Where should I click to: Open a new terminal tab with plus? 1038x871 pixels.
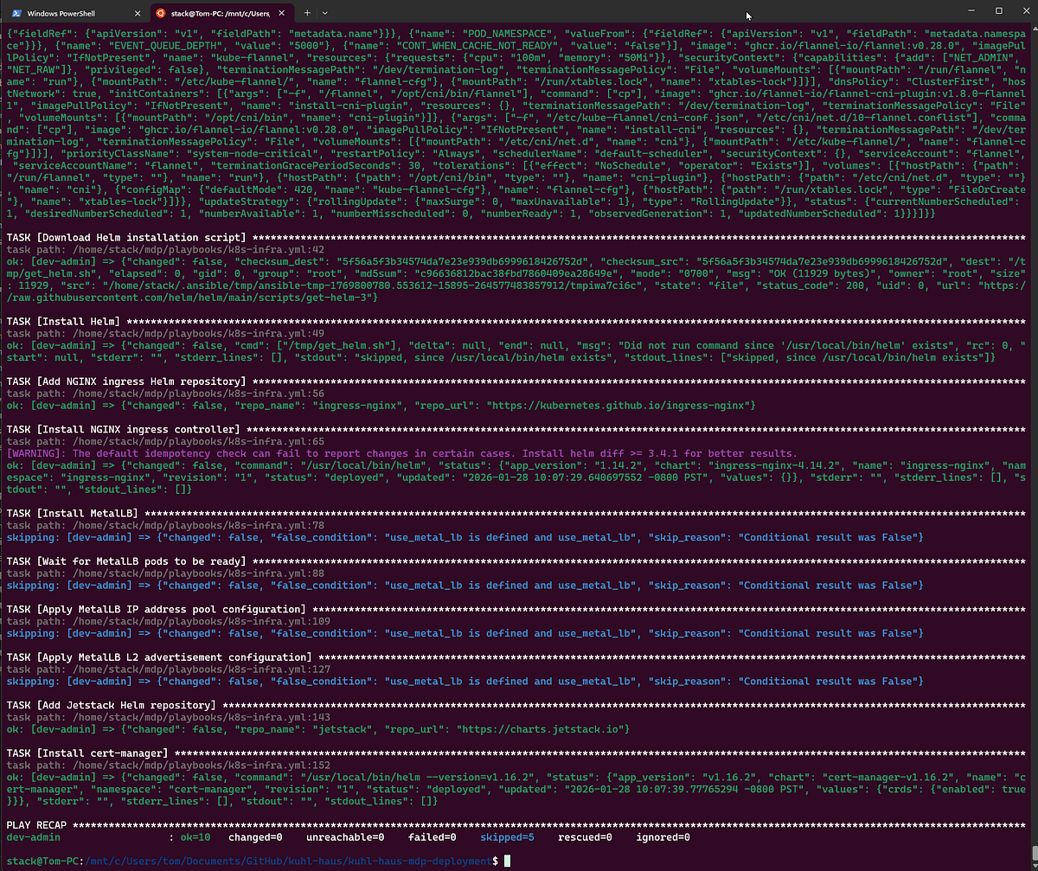(x=307, y=13)
